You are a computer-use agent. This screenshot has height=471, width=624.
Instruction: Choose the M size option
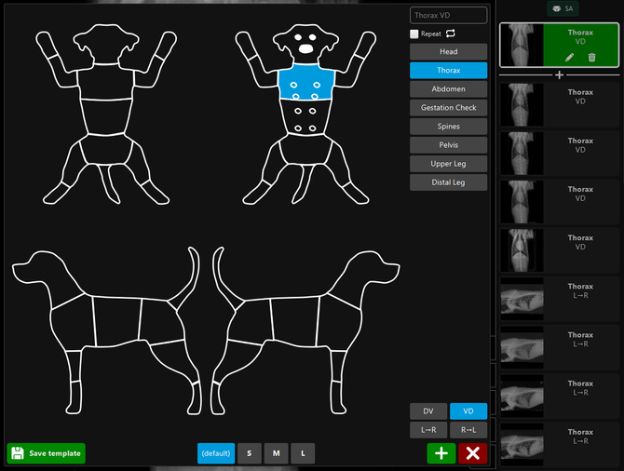277,453
